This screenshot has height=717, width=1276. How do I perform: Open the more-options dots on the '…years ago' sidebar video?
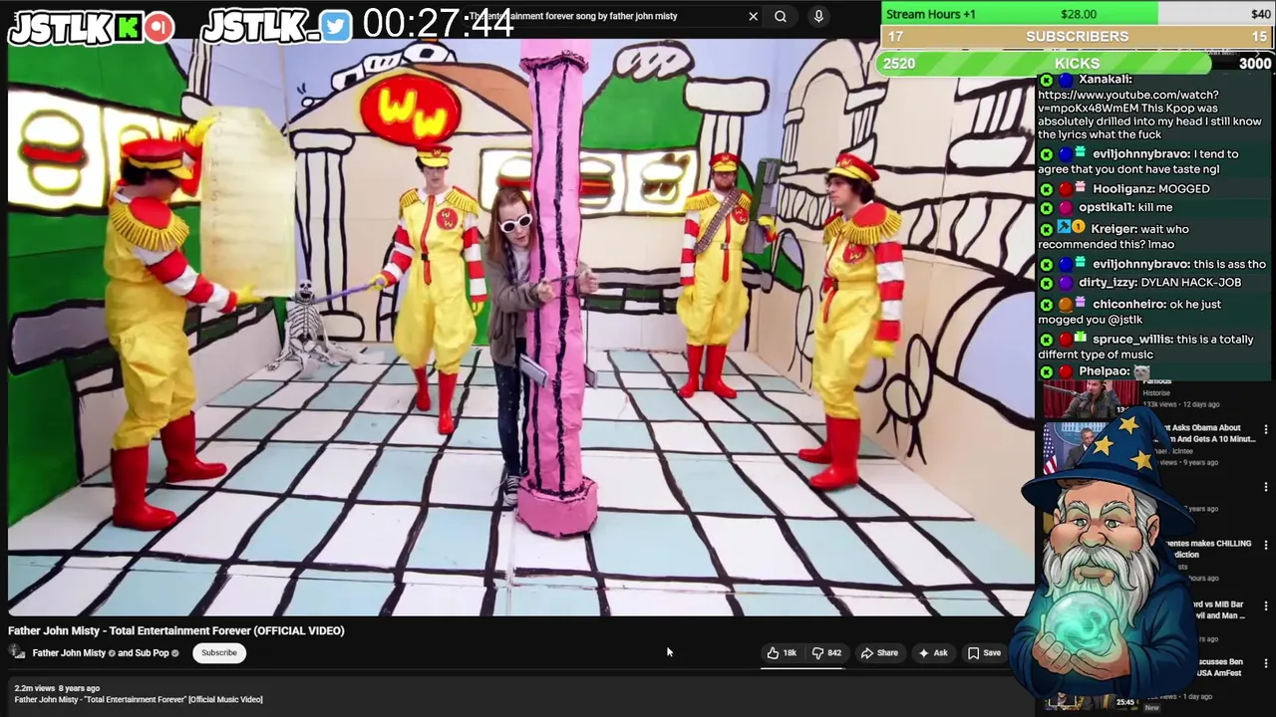1266,488
